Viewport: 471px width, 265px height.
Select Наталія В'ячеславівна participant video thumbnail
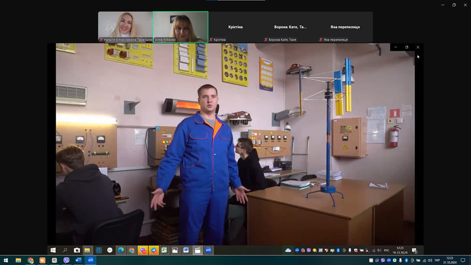[126, 27]
